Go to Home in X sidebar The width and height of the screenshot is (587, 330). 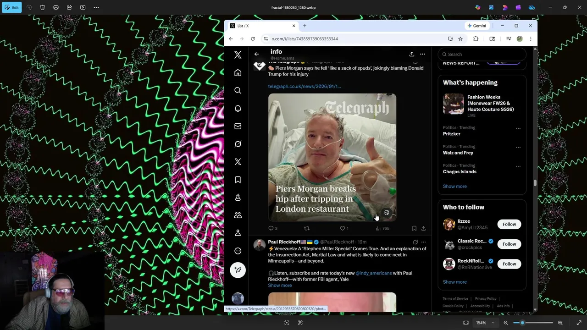click(238, 73)
